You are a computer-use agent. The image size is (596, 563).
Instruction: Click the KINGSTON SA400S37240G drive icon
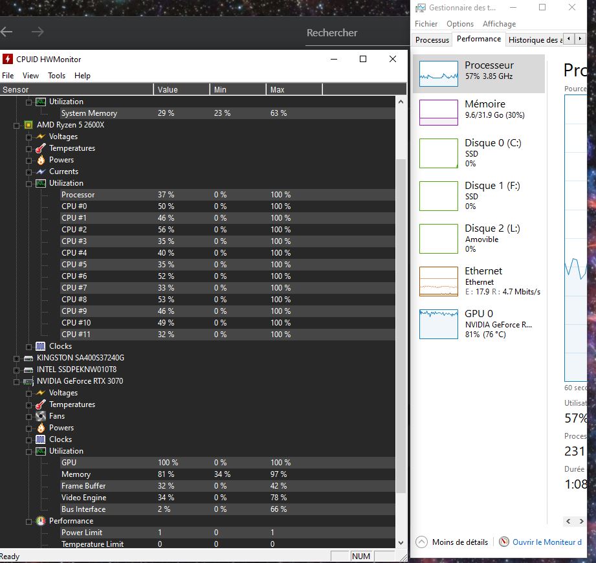(x=28, y=358)
